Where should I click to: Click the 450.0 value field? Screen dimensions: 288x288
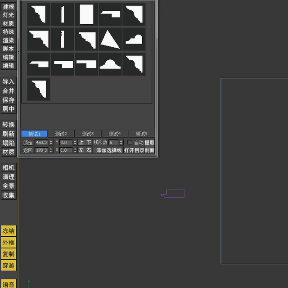point(42,143)
